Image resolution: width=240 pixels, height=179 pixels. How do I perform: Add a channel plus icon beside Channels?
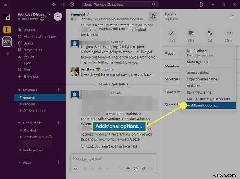pyautogui.click(x=59, y=90)
